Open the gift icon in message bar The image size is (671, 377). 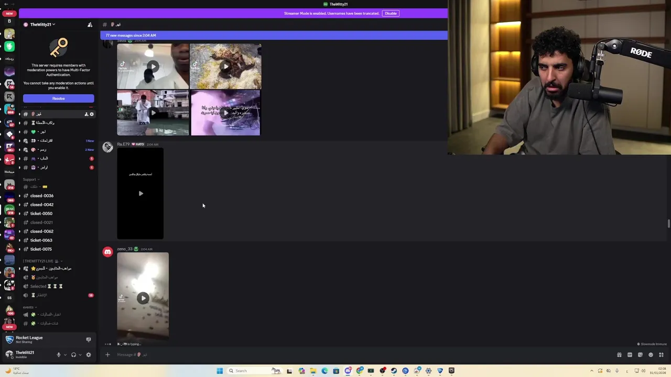619,355
